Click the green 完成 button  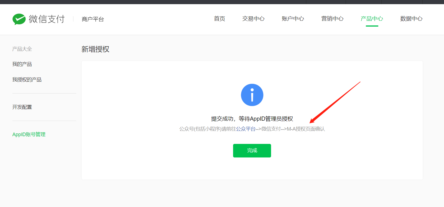pyautogui.click(x=252, y=151)
